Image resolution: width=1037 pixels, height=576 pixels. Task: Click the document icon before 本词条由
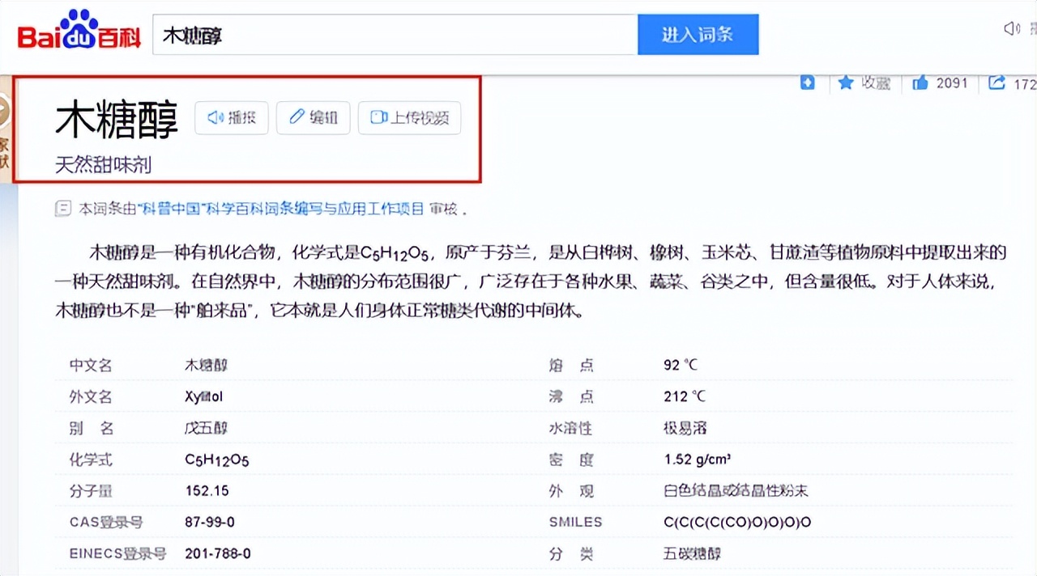click(x=62, y=209)
